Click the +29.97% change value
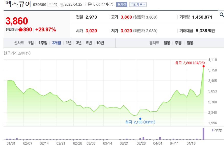224x146 pixels. tap(46, 30)
